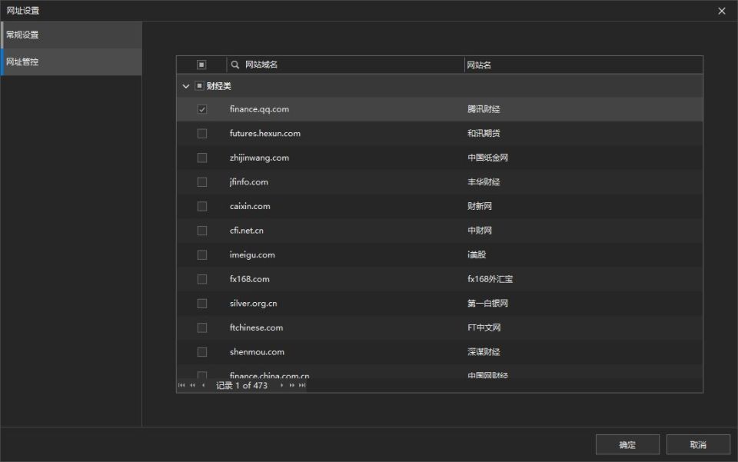Screen dimensions: 738x462
Task: Select the 中国纸金网 site name cell
Action: pyautogui.click(x=487, y=158)
